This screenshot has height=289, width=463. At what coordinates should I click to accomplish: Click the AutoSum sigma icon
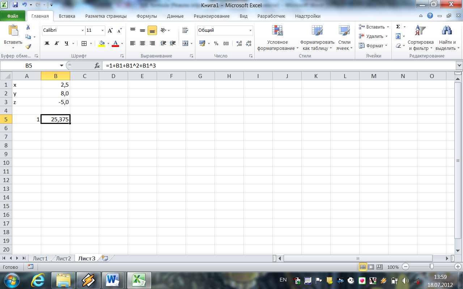(x=398, y=27)
